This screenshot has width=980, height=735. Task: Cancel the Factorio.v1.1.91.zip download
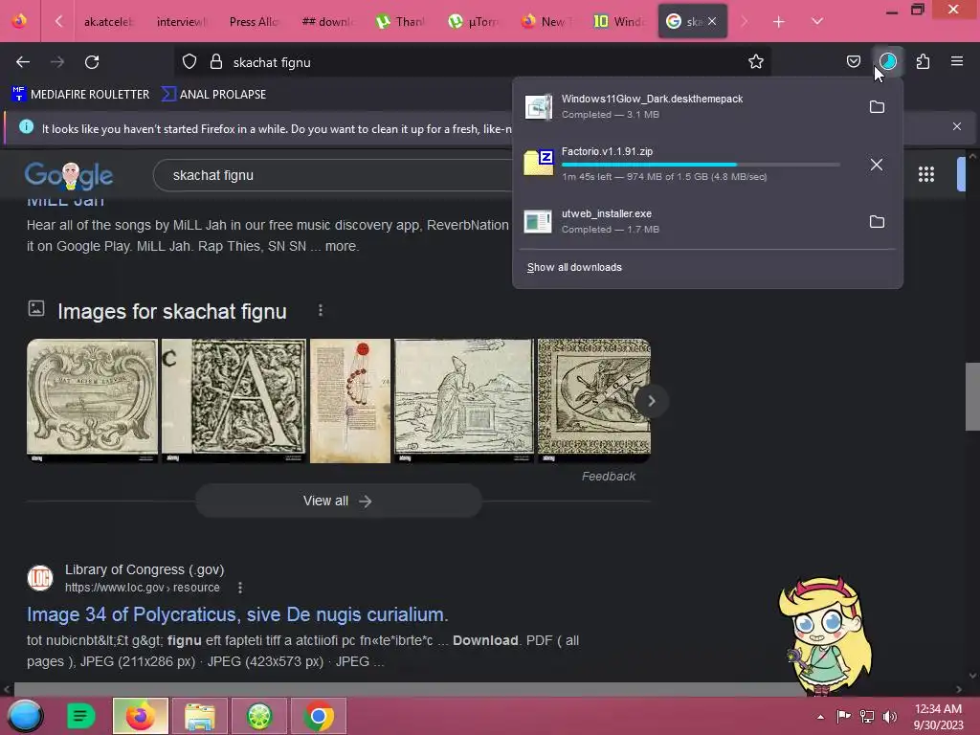877,165
